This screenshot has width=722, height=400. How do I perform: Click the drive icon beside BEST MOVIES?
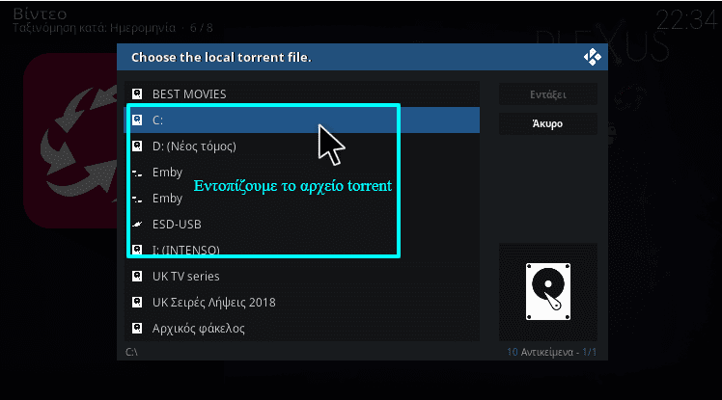pyautogui.click(x=137, y=94)
